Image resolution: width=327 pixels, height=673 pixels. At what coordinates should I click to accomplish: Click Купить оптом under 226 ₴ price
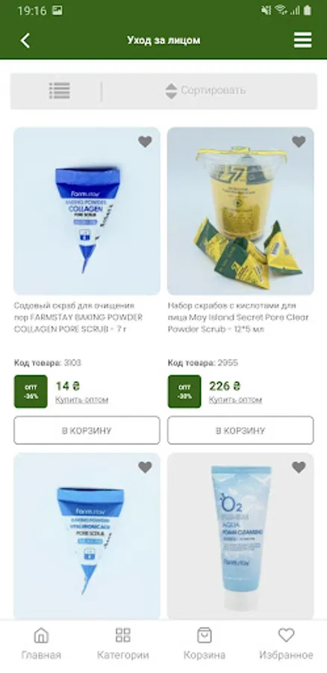click(235, 400)
